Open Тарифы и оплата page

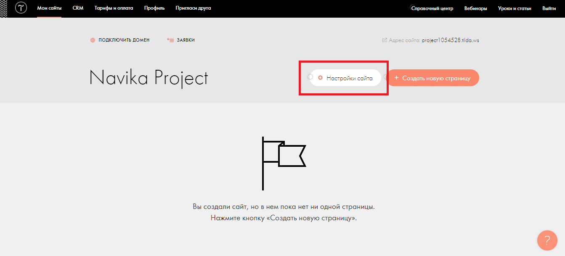point(114,8)
